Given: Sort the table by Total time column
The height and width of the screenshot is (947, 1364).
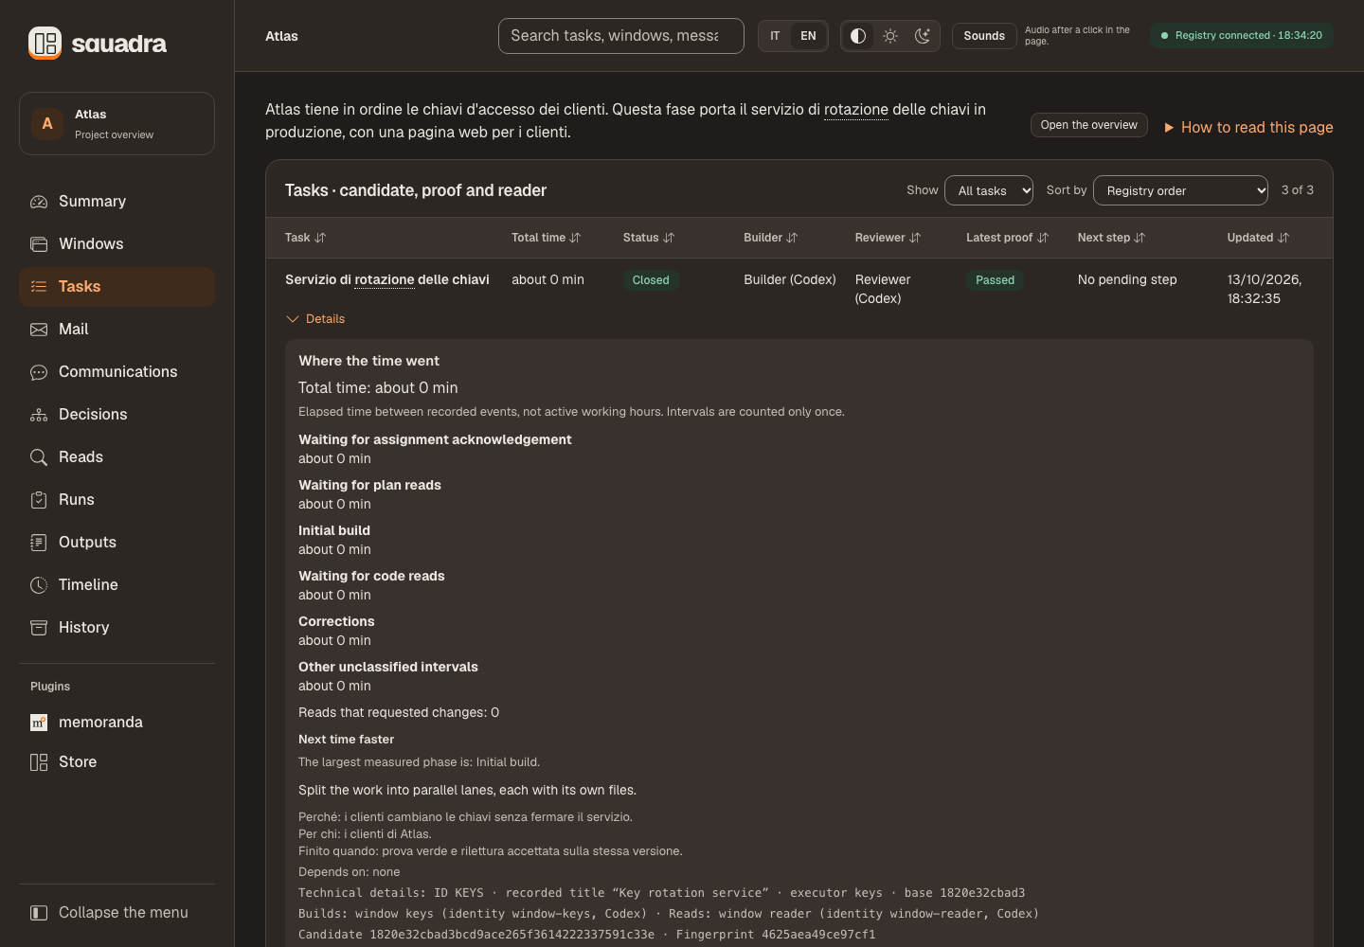Looking at the screenshot, I should pyautogui.click(x=547, y=238).
